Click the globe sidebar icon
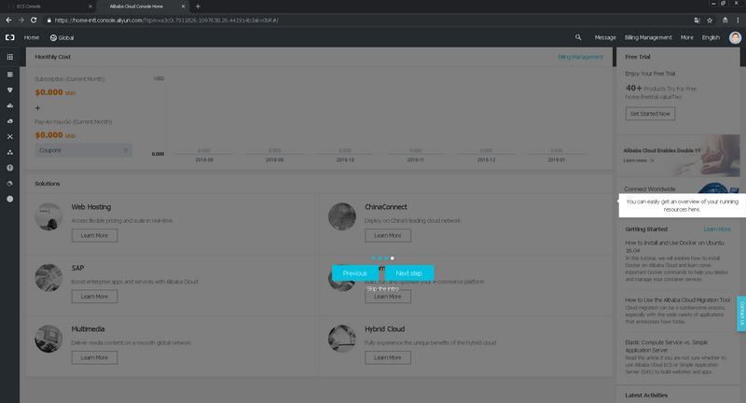The width and height of the screenshot is (746, 403). pos(10,168)
